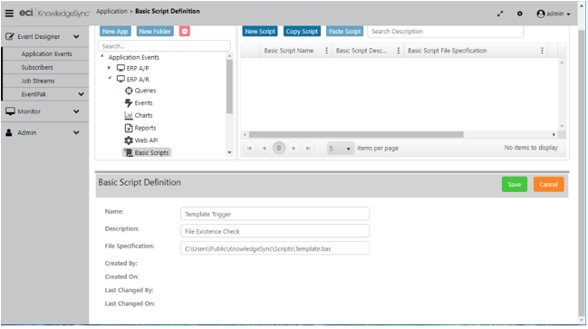
Task: Go to previous page of grid
Action: 265,148
